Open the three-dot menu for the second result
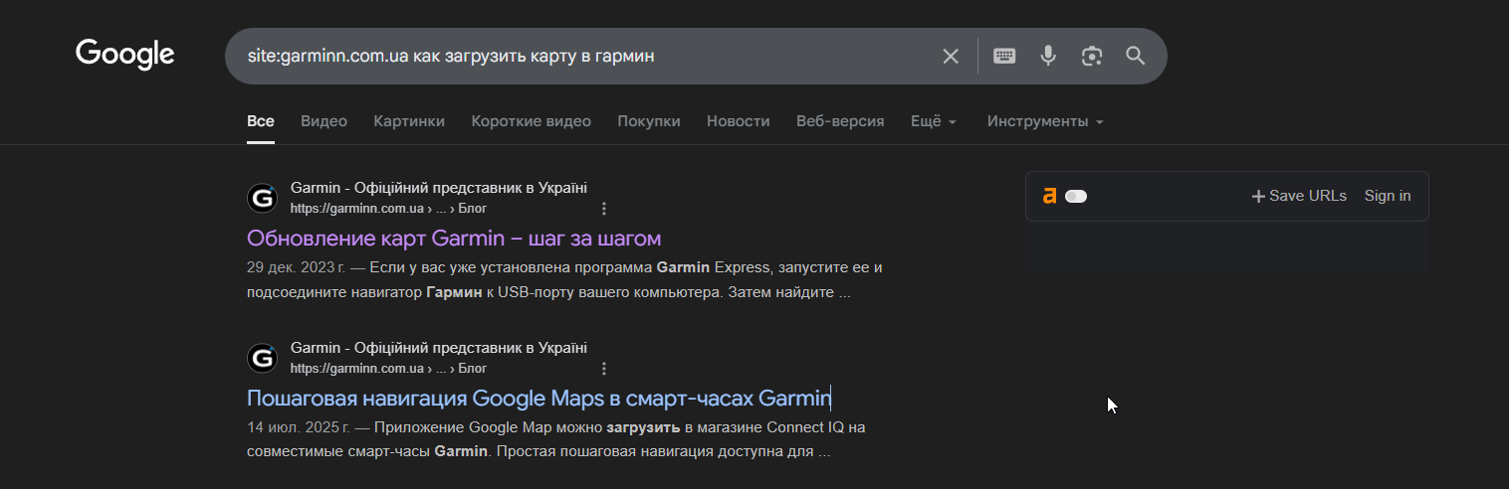 tap(604, 369)
